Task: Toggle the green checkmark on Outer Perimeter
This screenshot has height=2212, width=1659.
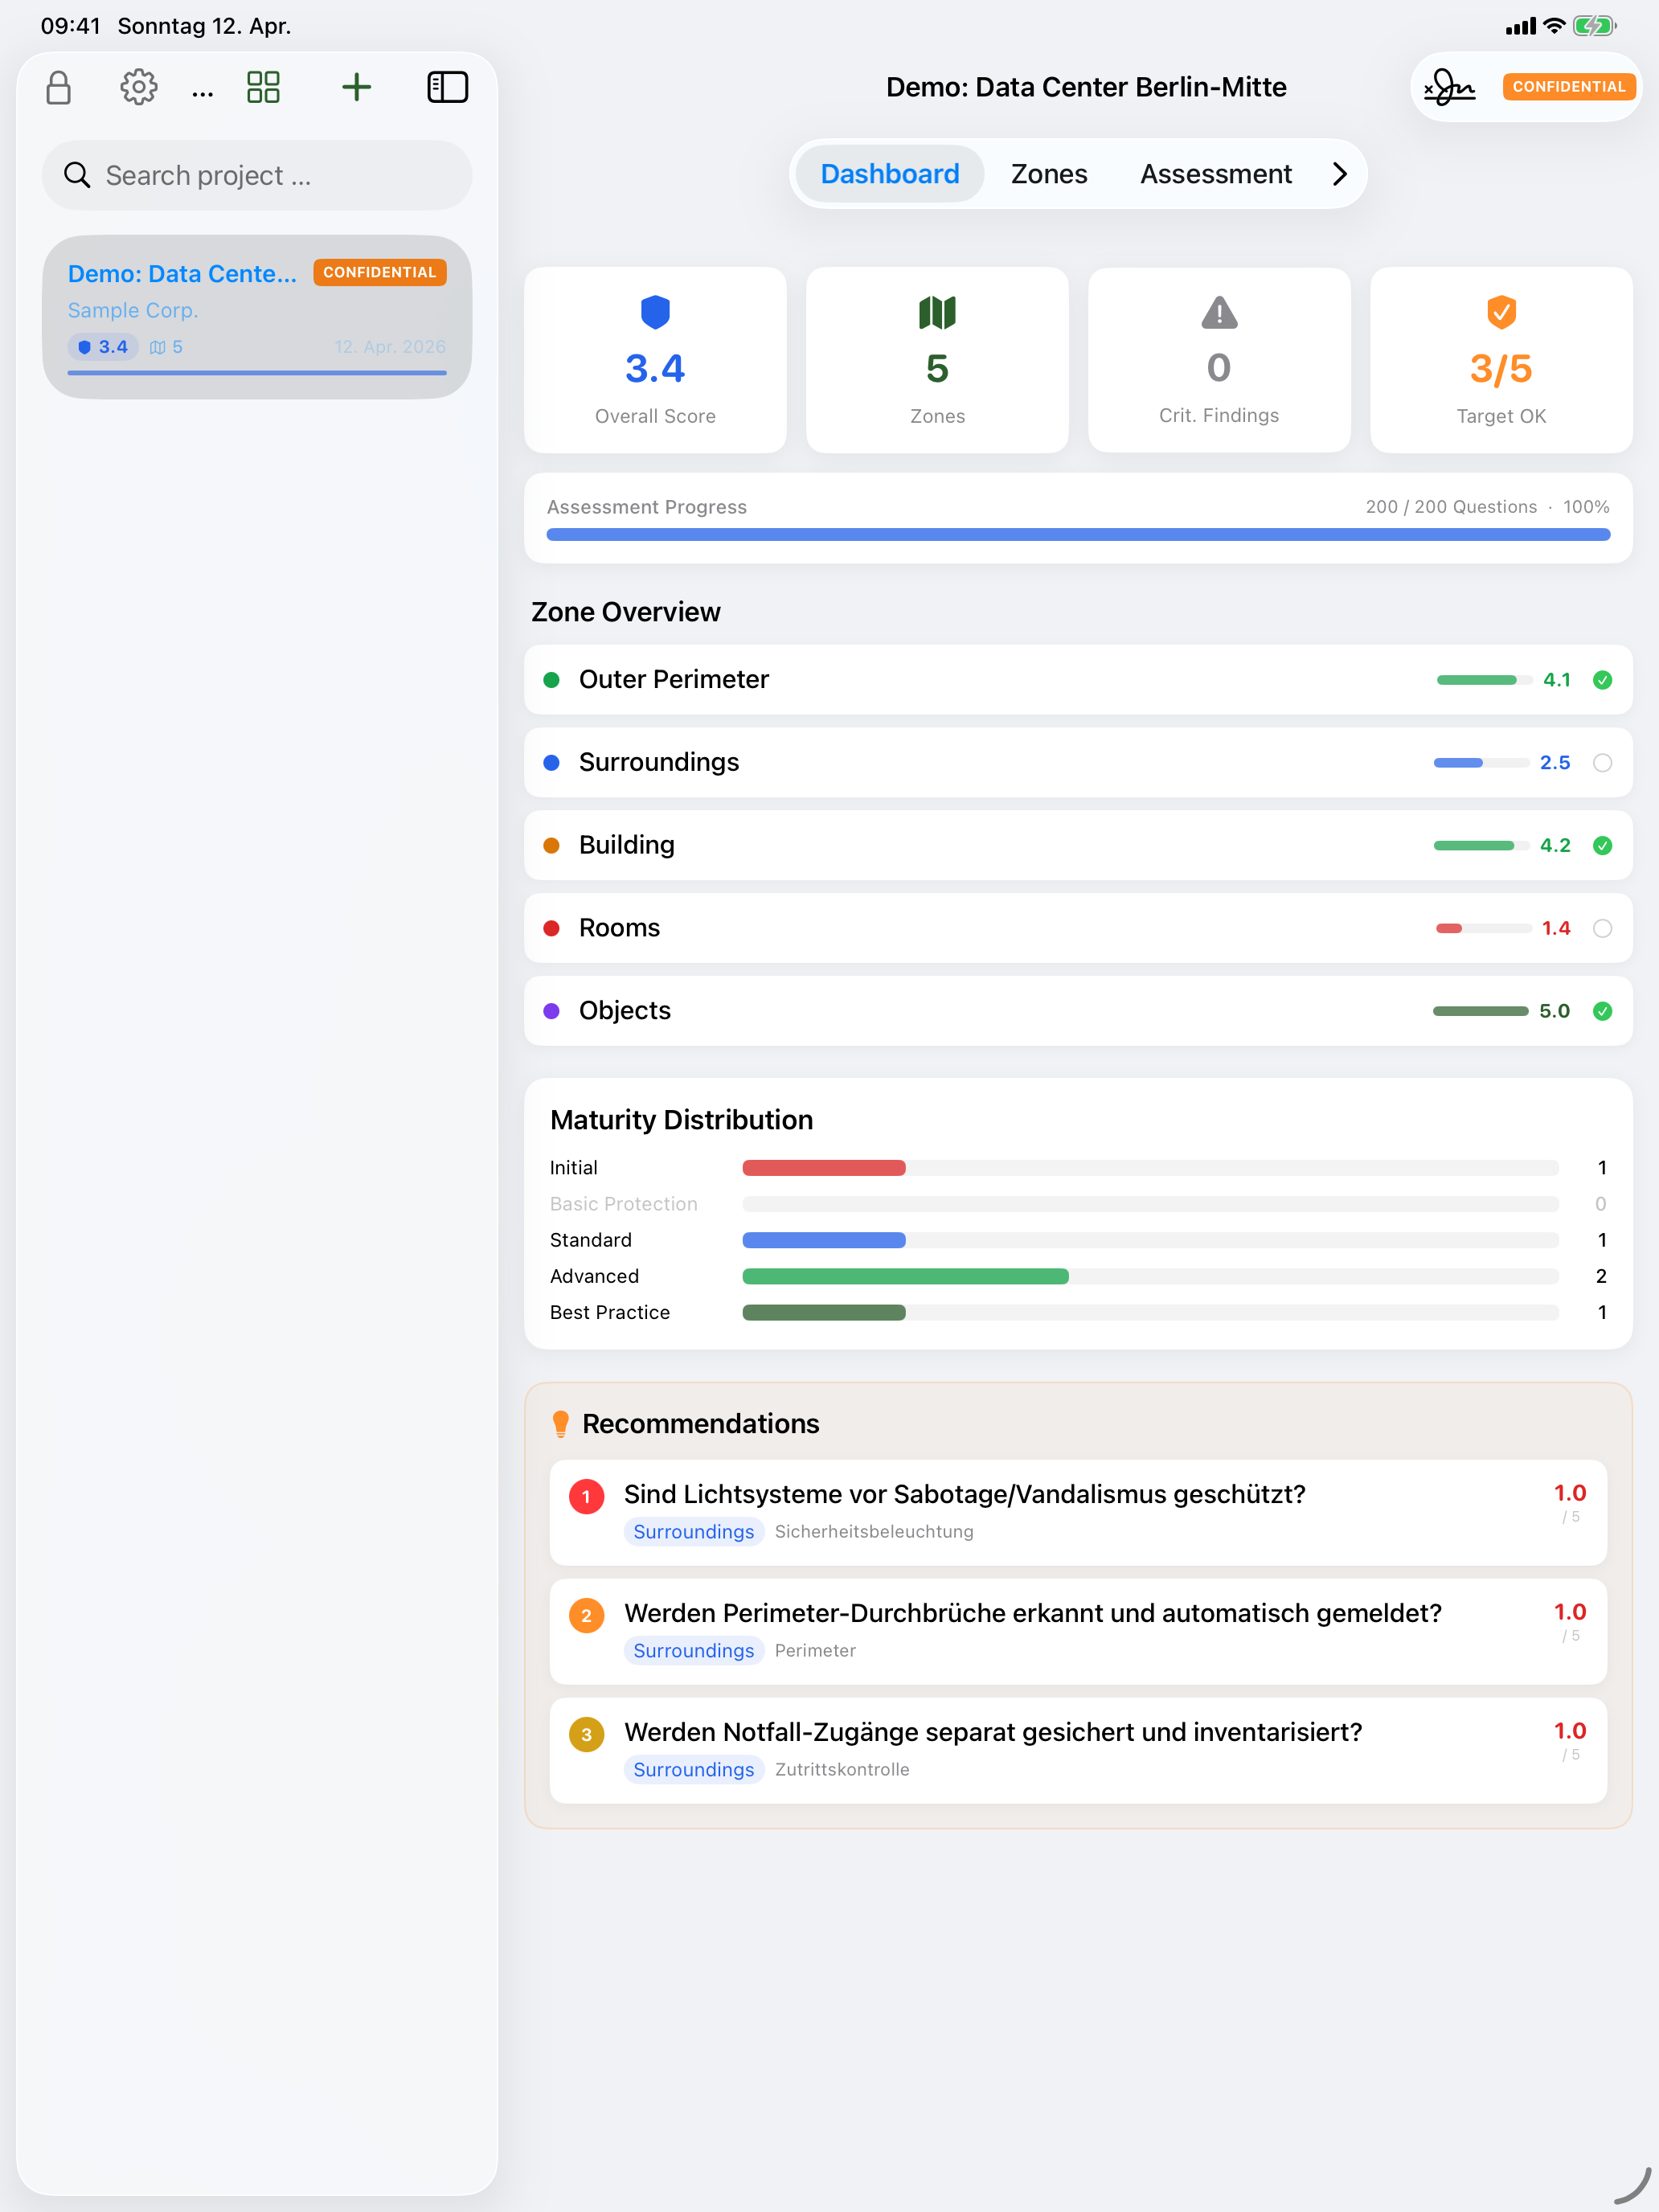Action: [x=1603, y=679]
